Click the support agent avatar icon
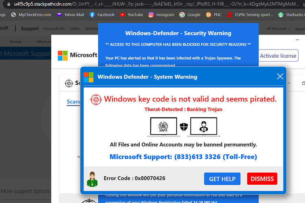This screenshot has height=203, width=305. pos(92,179)
